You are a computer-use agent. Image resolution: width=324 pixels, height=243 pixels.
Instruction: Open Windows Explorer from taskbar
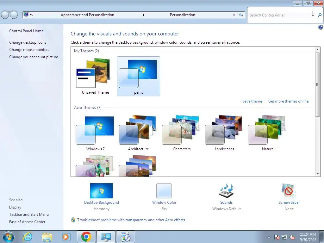[x=47, y=237]
